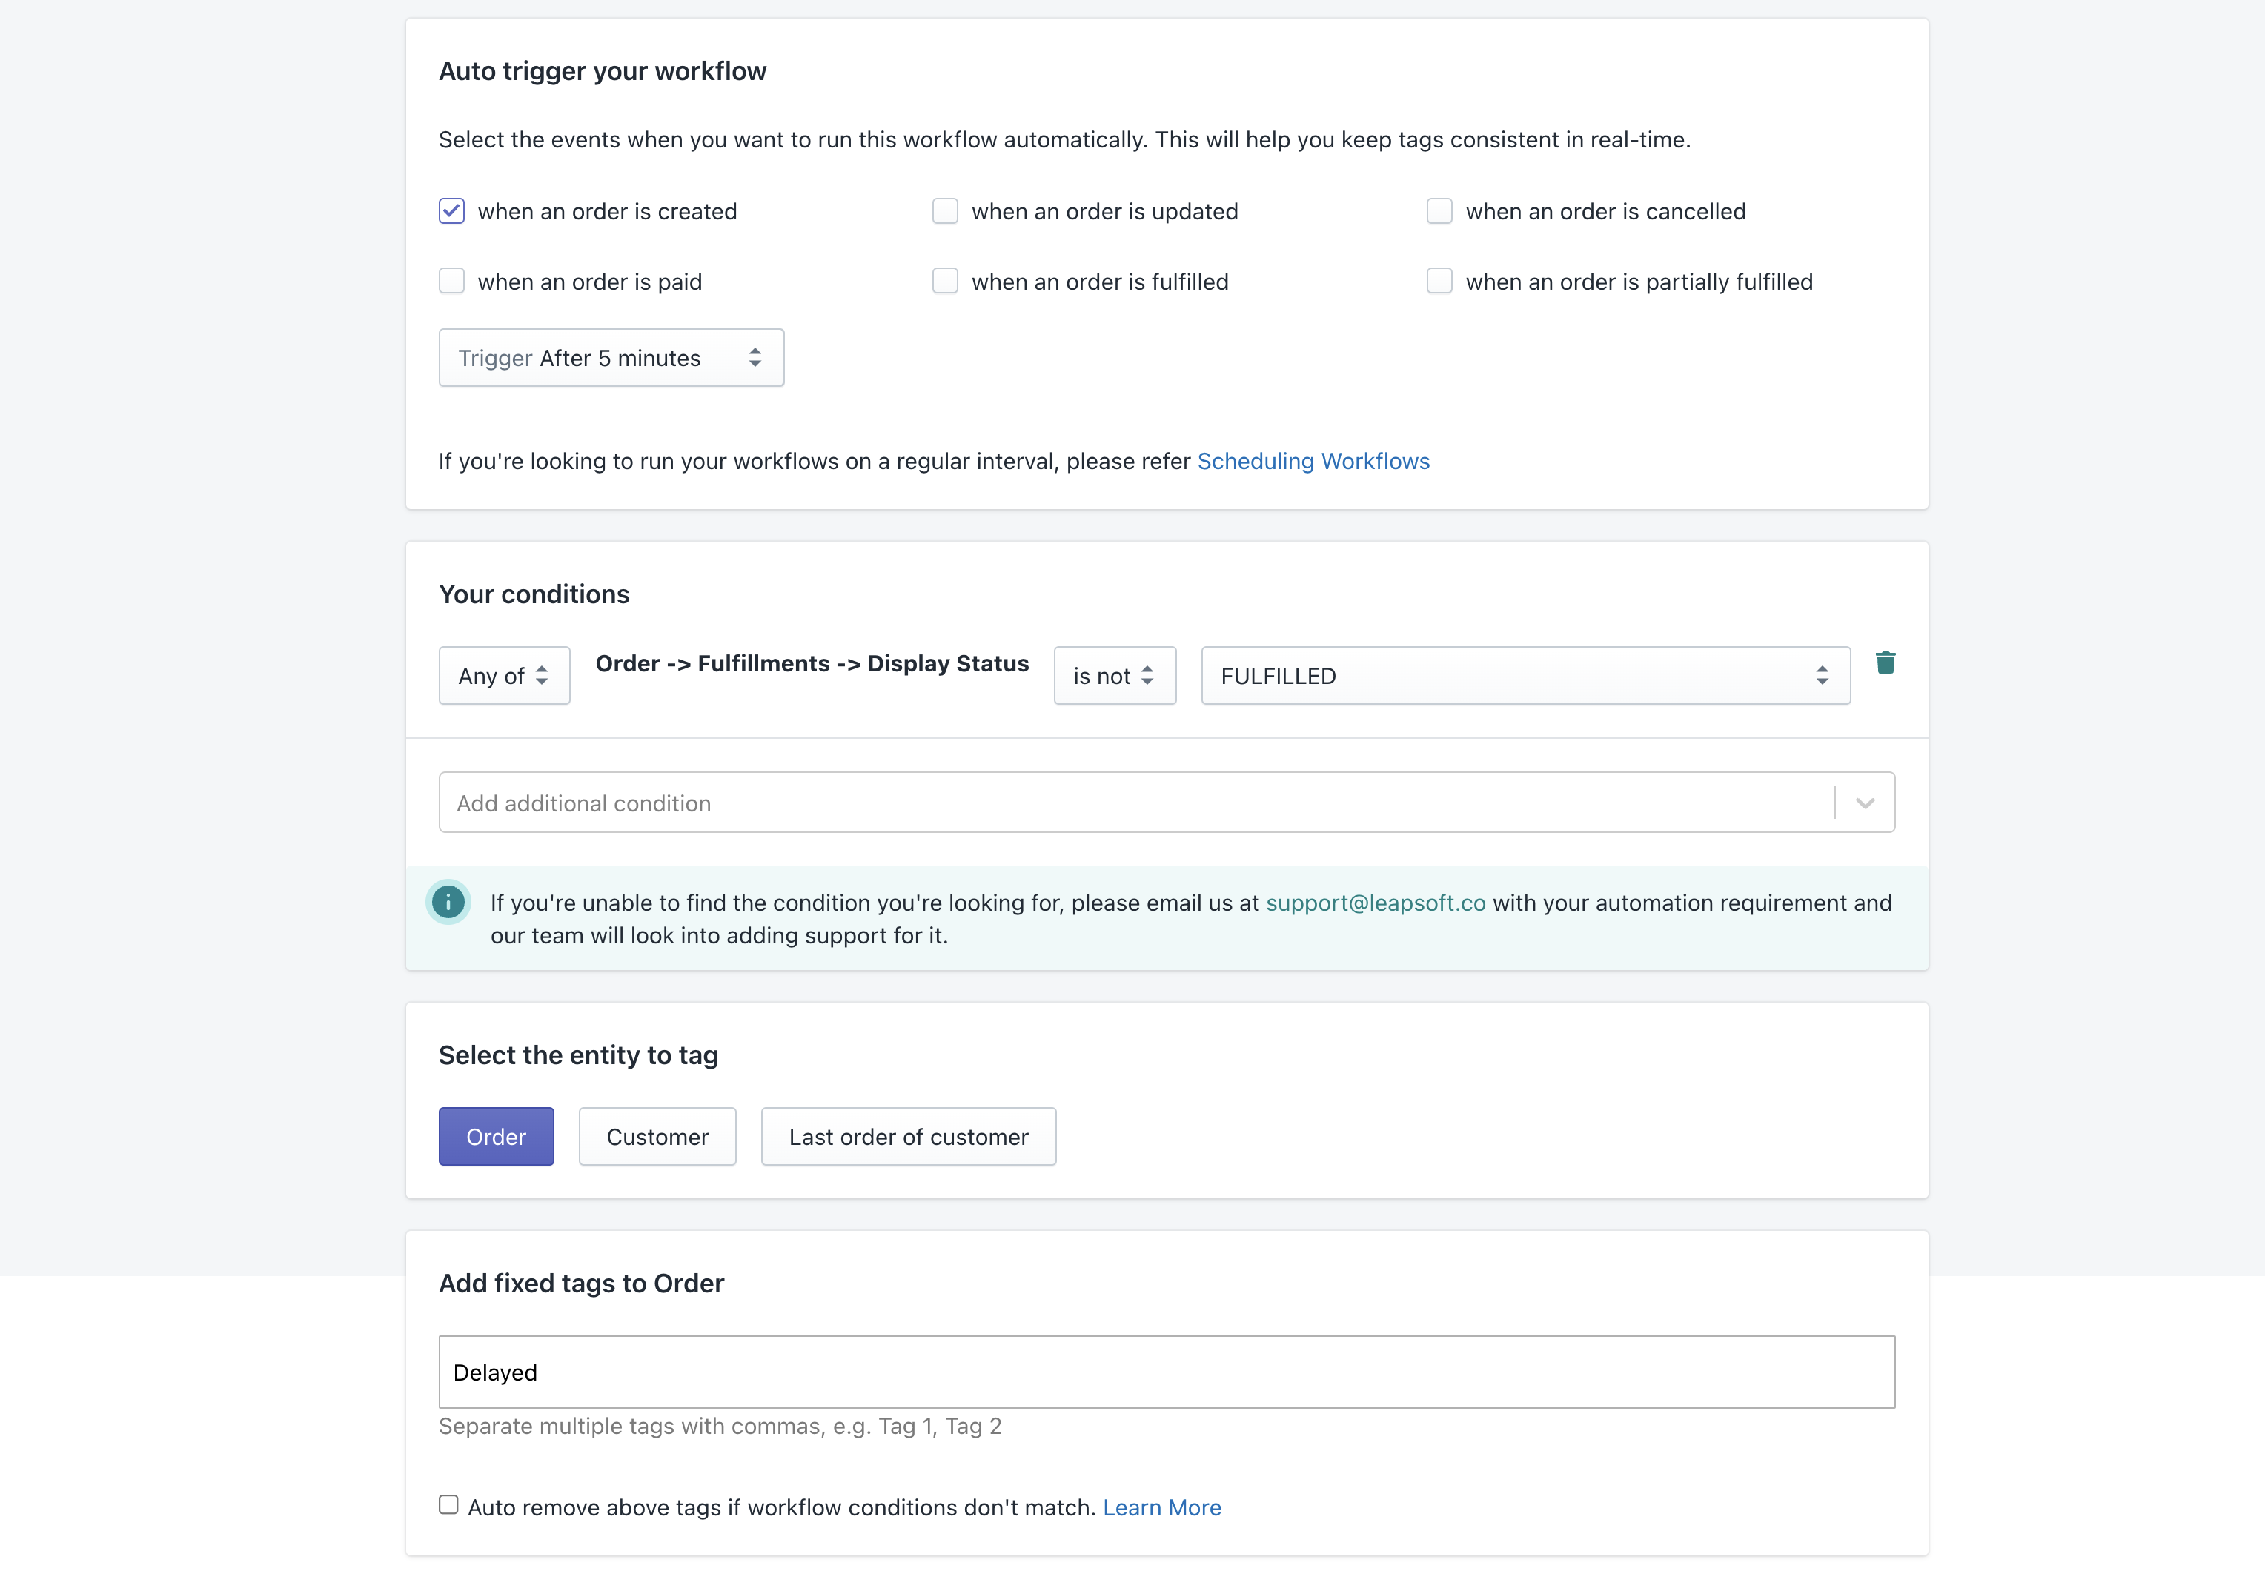2265x1574 pixels.
Task: Select Customer as the entity to tag
Action: [657, 1136]
